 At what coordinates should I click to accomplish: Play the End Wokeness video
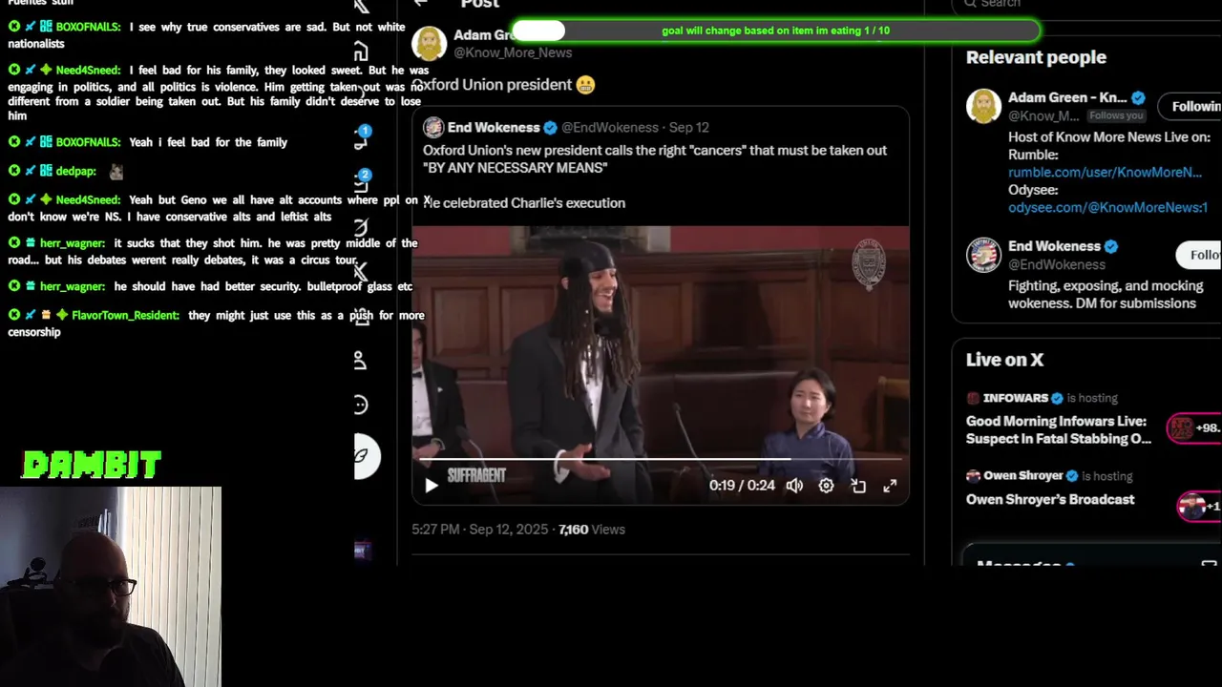point(431,486)
